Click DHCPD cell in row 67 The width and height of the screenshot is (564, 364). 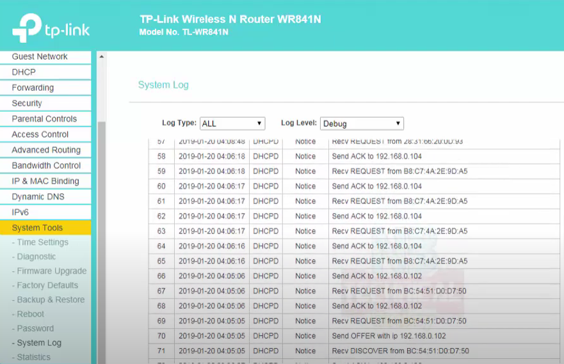tap(266, 291)
